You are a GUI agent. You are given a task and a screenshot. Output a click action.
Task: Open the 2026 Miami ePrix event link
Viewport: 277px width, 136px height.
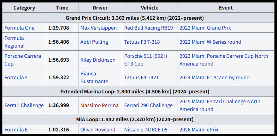[199, 130]
